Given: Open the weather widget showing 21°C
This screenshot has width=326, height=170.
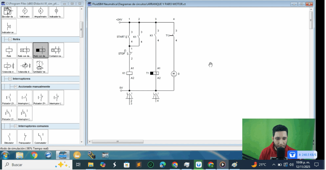Looking at the screenshot, I should tap(259, 165).
